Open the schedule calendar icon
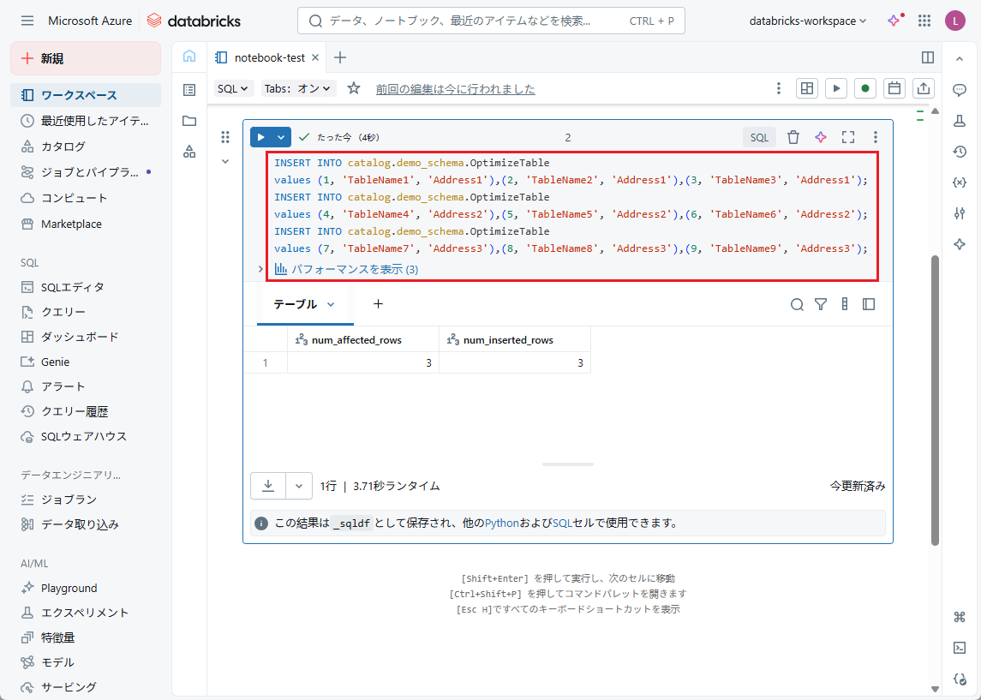 [894, 88]
